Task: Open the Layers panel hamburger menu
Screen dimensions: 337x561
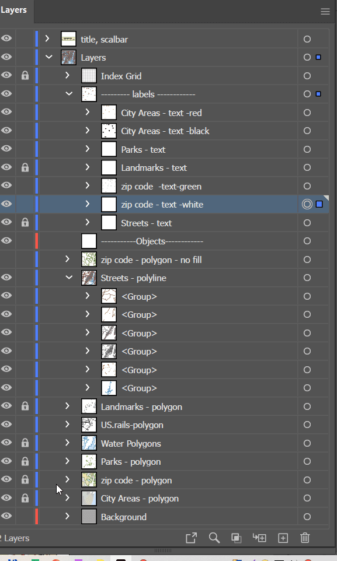Action: click(325, 12)
